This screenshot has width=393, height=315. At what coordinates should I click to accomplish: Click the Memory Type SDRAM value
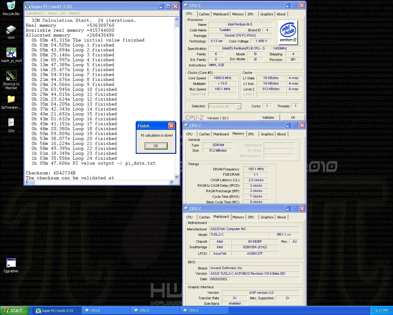click(218, 145)
